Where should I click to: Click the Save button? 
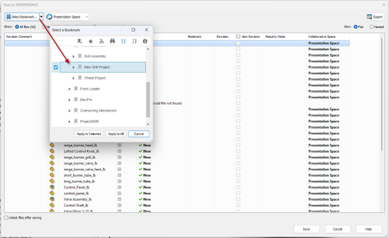click(x=306, y=229)
